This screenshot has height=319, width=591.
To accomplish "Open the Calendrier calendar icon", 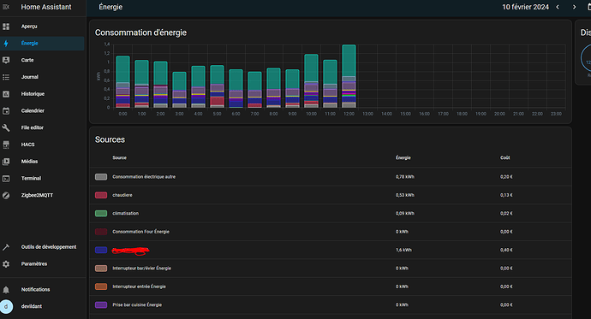I will (6, 111).
